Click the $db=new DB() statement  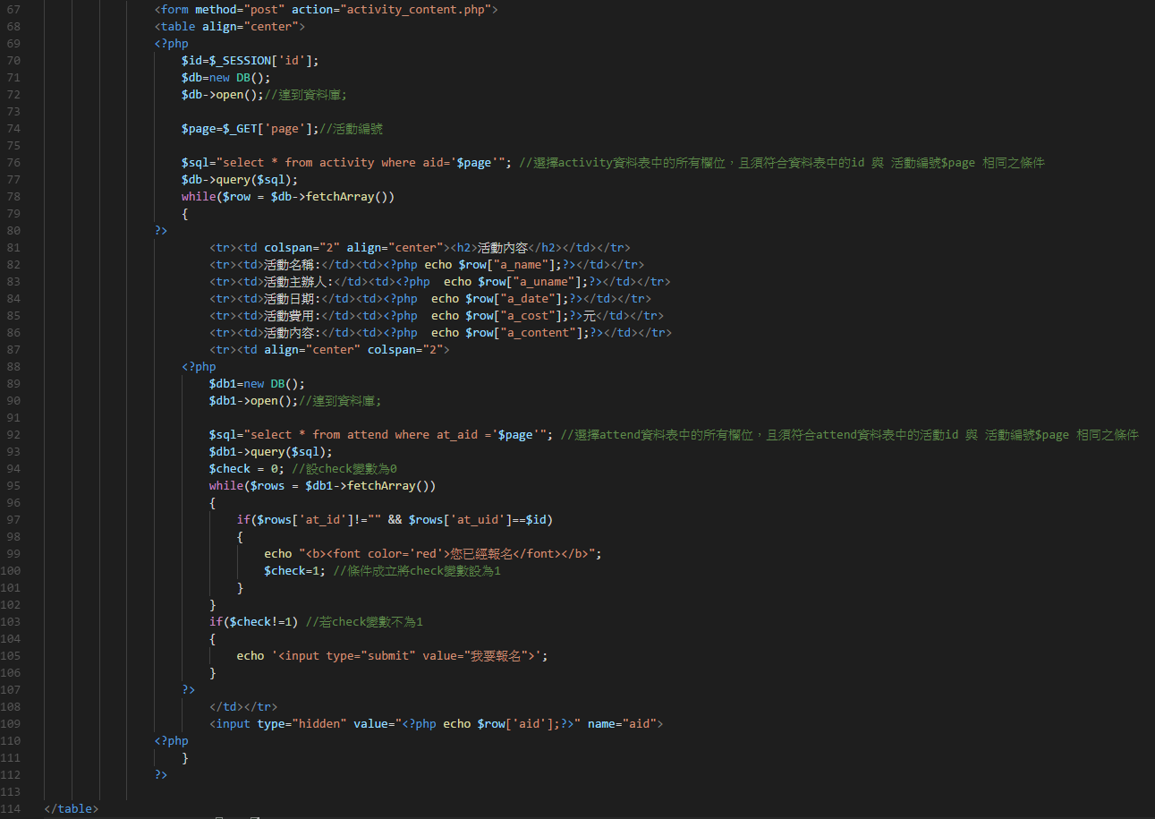[x=225, y=77]
